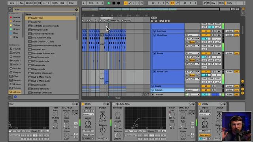Select Auto Pan in browser results
This screenshot has width=253, height=142.
point(50,22)
